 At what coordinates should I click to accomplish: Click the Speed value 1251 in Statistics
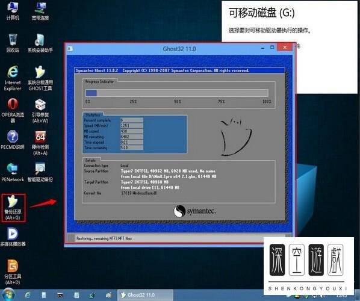(x=132, y=126)
